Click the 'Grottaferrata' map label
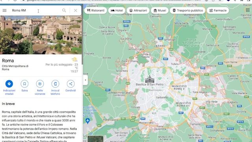This screenshot has width=252, height=142. (x=217, y=131)
